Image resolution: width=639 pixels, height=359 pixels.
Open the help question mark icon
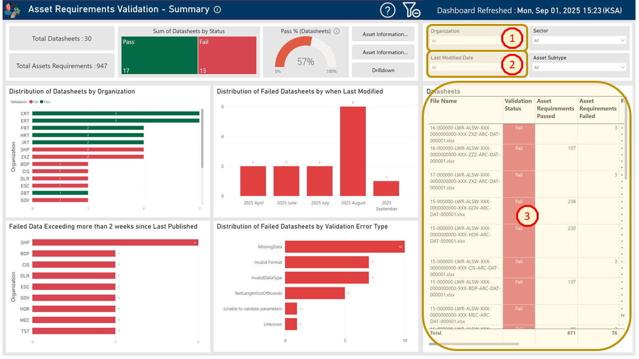[x=388, y=10]
